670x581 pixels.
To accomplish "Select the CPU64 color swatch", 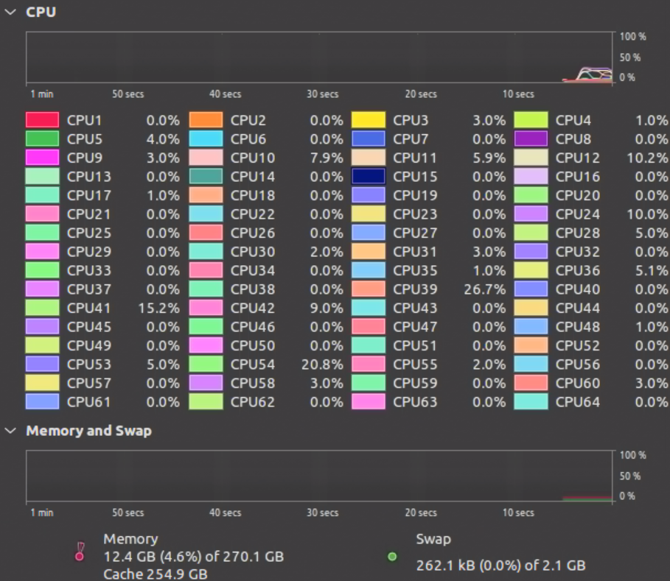I will pyautogui.click(x=531, y=402).
